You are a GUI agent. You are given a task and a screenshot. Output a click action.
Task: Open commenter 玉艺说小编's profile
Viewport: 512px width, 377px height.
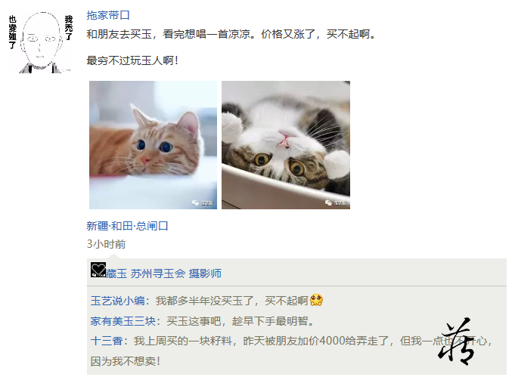pos(117,301)
